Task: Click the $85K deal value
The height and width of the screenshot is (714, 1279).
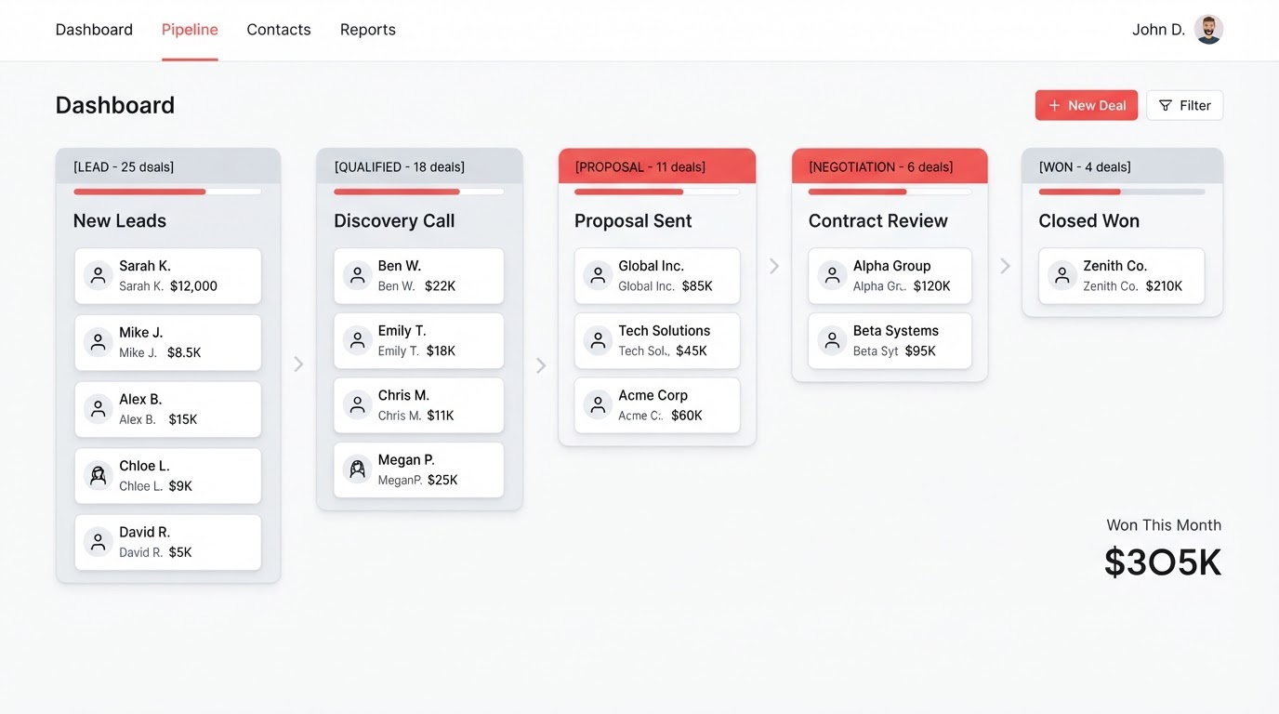Action: click(697, 286)
